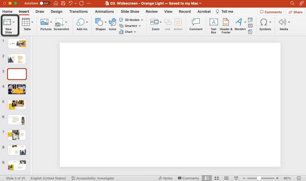Open the Comments button at top right
The height and width of the screenshot is (181, 306).
271,12
